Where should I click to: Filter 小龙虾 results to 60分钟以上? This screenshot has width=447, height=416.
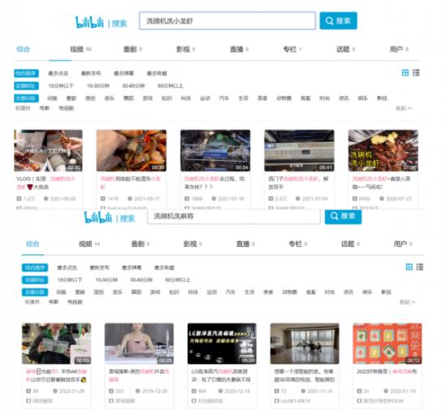(x=171, y=86)
